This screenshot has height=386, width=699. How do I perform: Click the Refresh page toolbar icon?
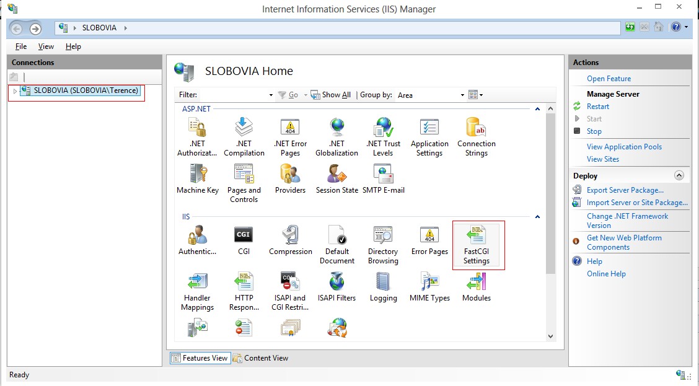pyautogui.click(x=630, y=27)
